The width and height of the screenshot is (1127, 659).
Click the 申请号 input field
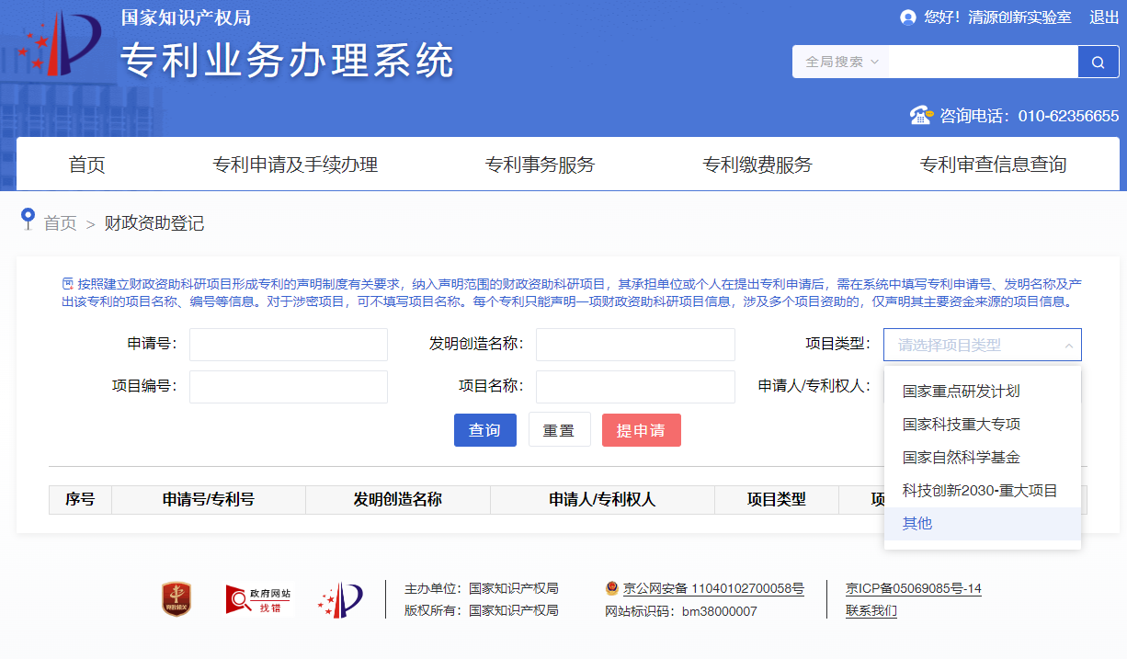[288, 345]
